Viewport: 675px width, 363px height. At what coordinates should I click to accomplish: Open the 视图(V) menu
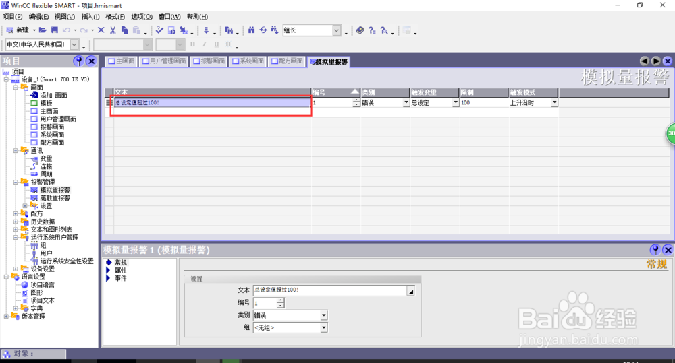click(65, 17)
